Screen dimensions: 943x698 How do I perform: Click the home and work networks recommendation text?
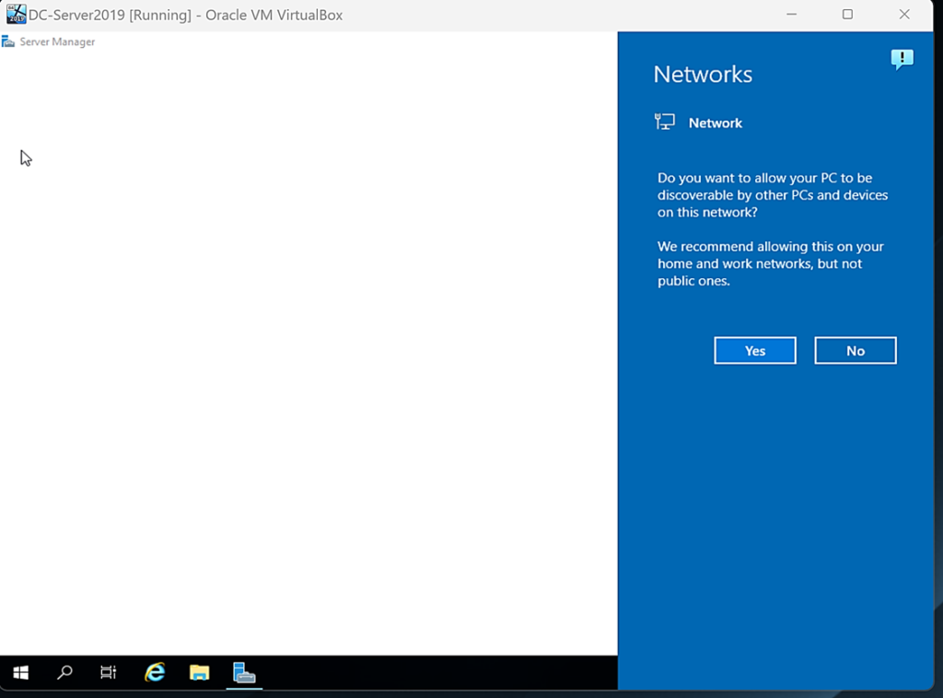770,263
